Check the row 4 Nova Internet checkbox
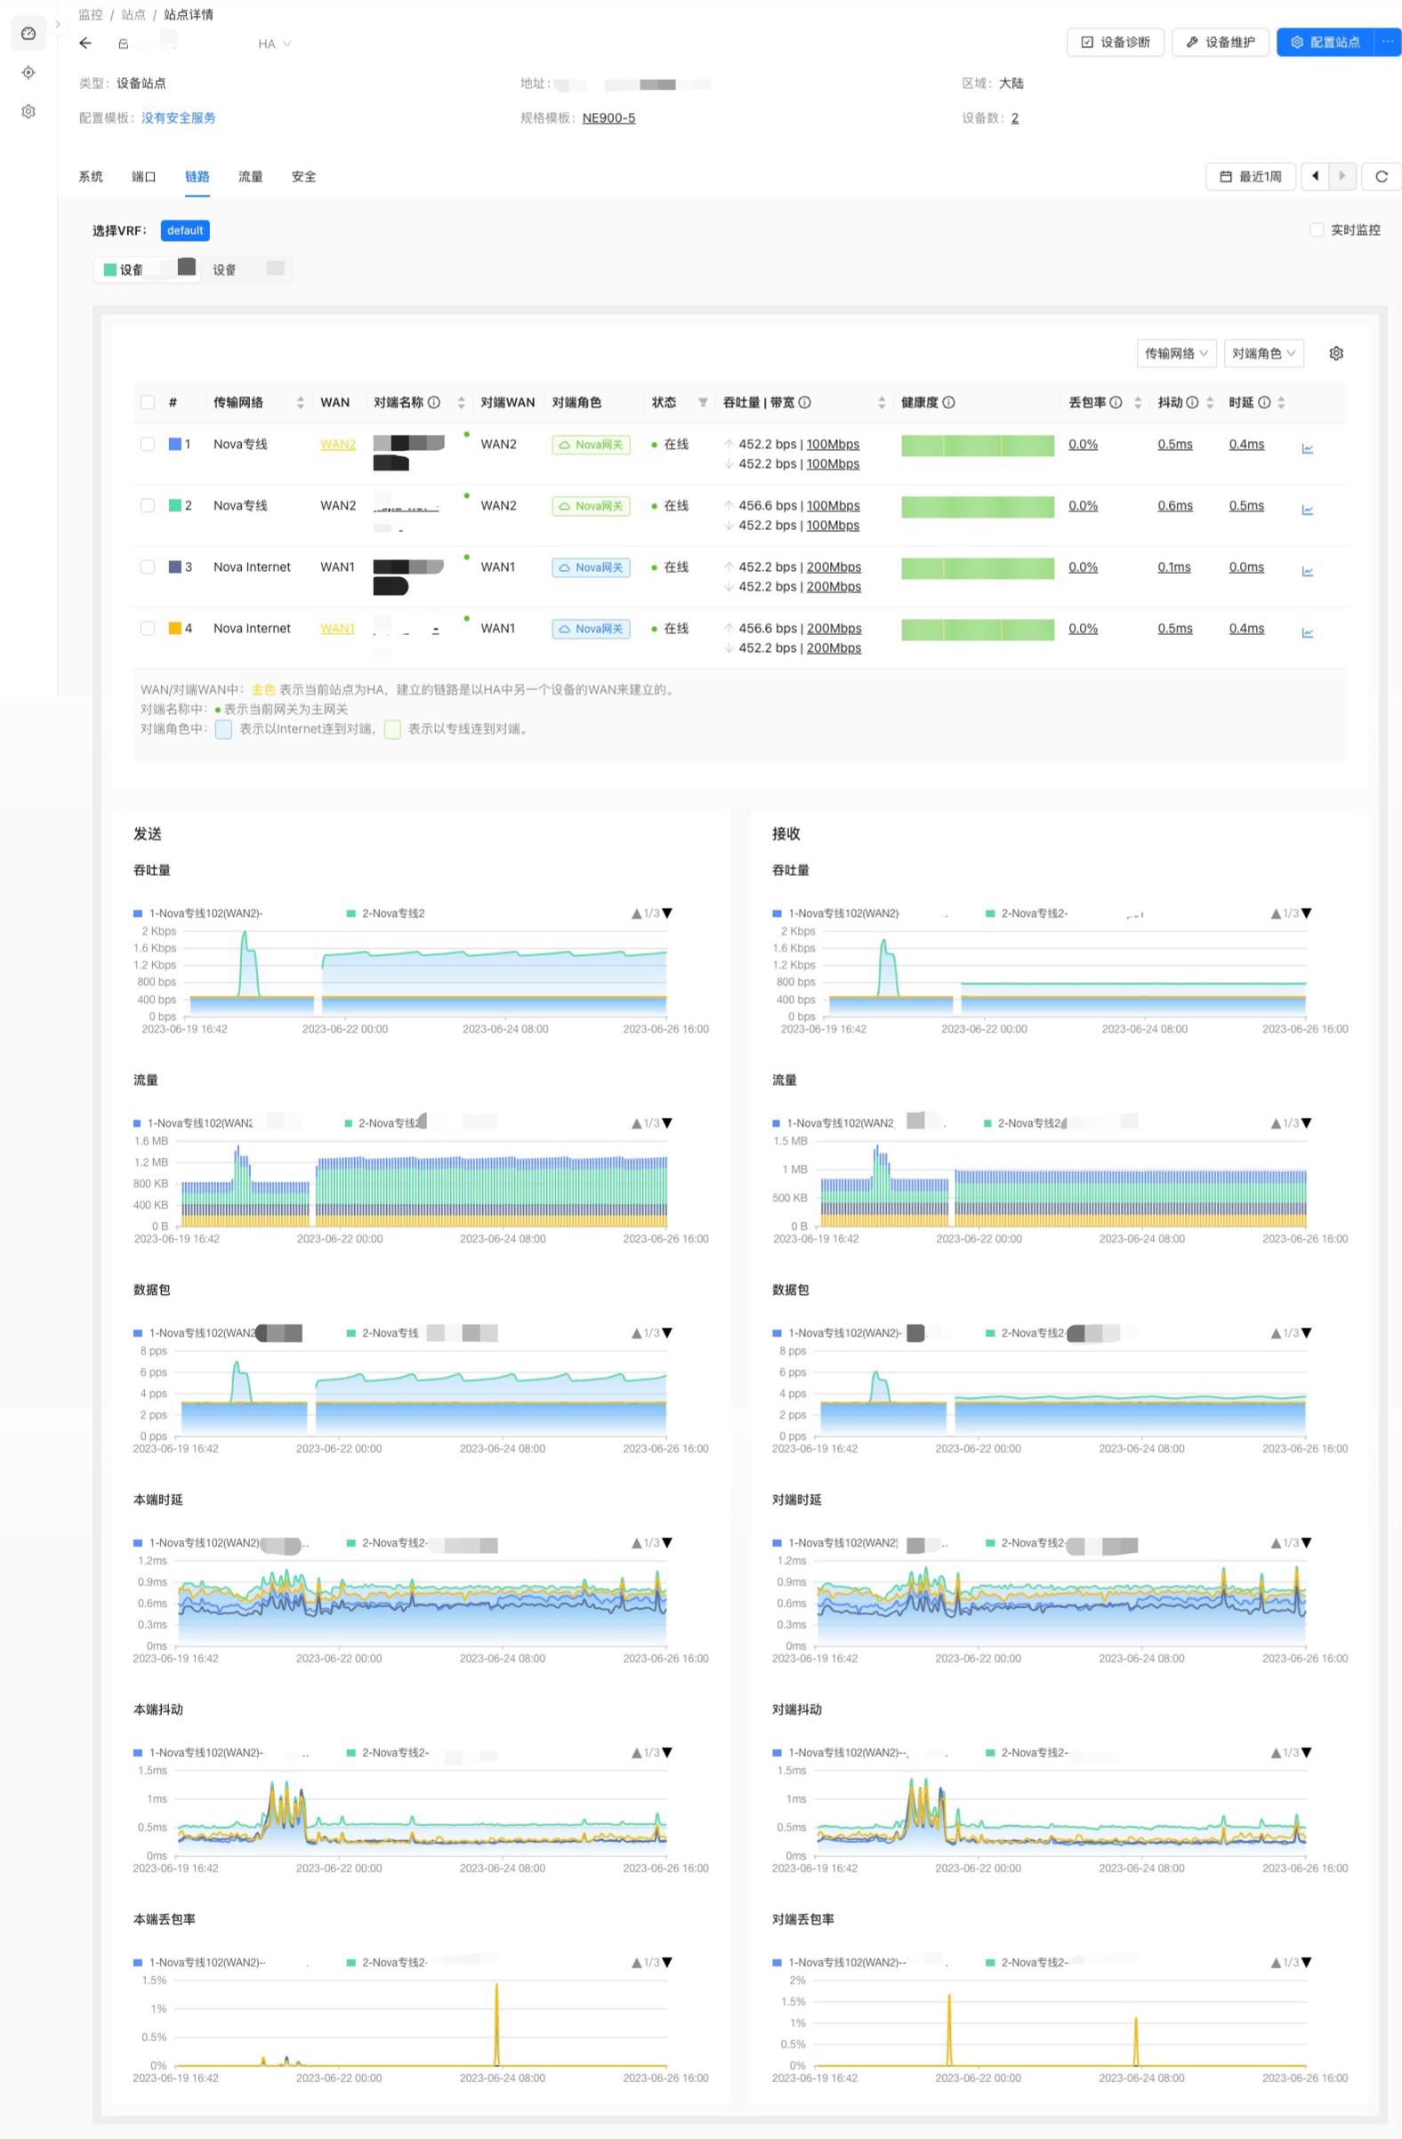The image size is (1402, 2139). [148, 628]
